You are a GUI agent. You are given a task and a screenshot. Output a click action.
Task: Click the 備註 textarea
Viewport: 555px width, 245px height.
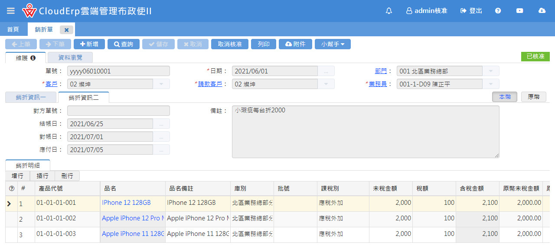tap(366, 132)
